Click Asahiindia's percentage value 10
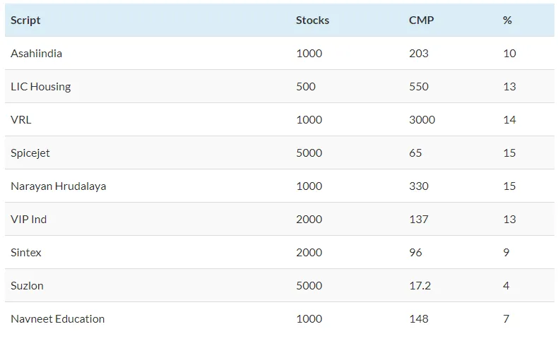 tap(509, 54)
